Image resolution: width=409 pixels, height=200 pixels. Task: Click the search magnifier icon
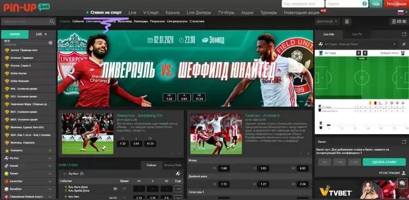(52, 21)
